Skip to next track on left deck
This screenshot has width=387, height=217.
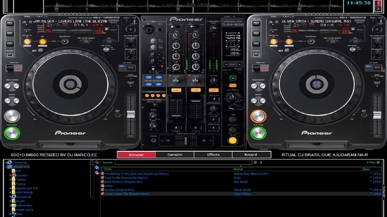click(16, 86)
